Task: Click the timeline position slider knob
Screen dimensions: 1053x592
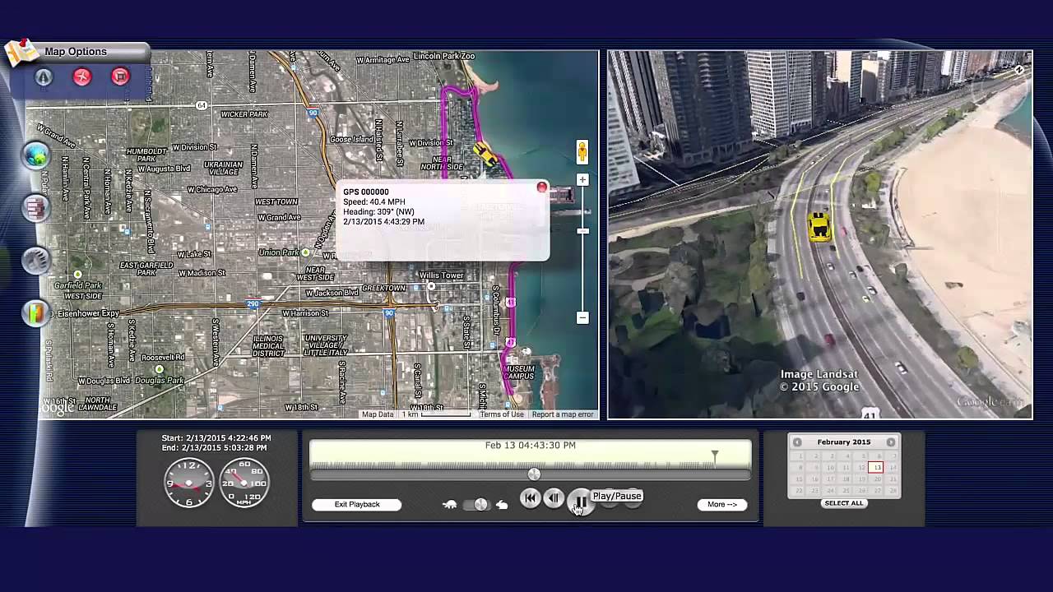Action: pos(534,474)
